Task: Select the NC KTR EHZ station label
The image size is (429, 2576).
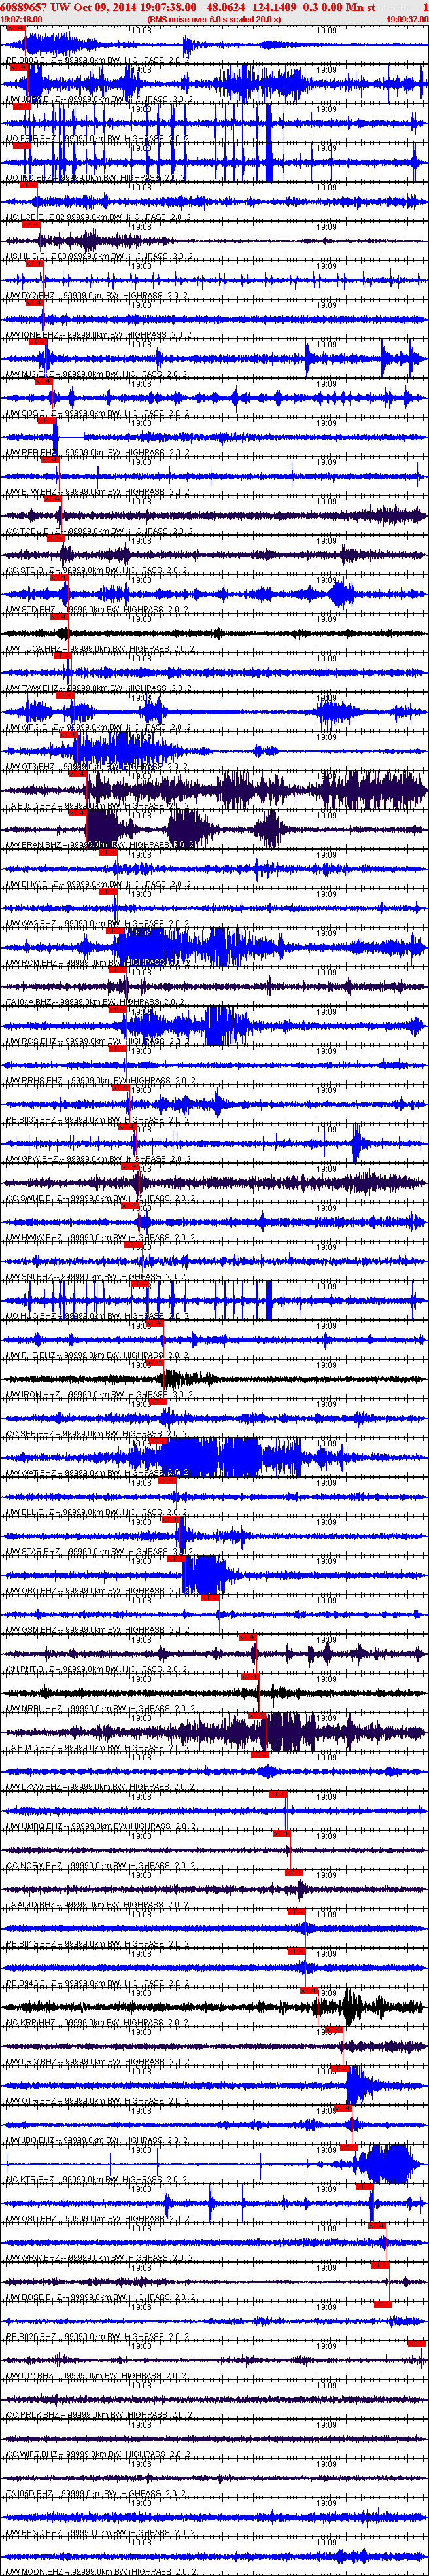Action: pyautogui.click(x=98, y=2179)
